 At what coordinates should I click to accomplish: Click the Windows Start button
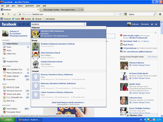tap(8, 120)
